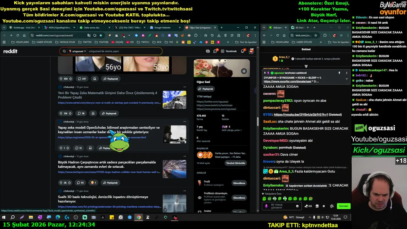This screenshot has width=407, height=229.
Task: Click Tümünü Görüntüle under achievements
Action: point(236,163)
